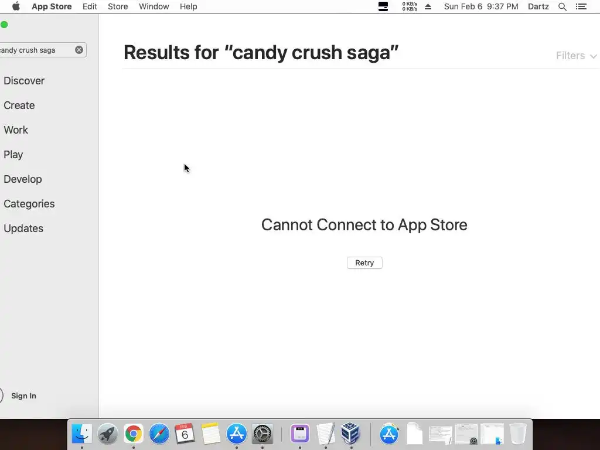The width and height of the screenshot is (600, 450).
Task: Restore minimized window with Finder badge
Action: (492, 434)
